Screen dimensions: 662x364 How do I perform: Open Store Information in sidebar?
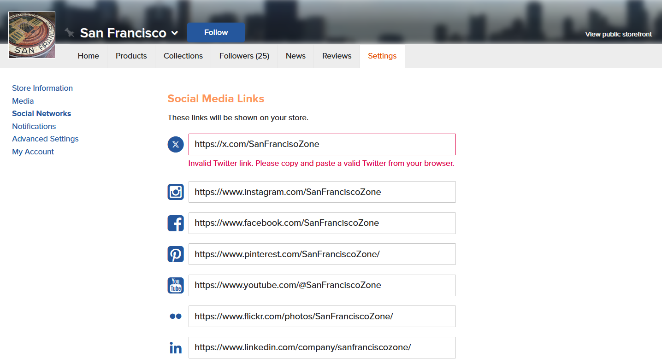point(42,88)
